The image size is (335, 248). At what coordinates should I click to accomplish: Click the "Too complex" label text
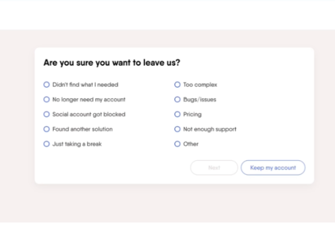(x=200, y=85)
